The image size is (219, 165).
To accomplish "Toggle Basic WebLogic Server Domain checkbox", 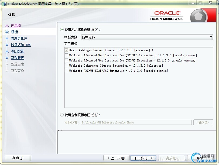I will click(66, 50).
